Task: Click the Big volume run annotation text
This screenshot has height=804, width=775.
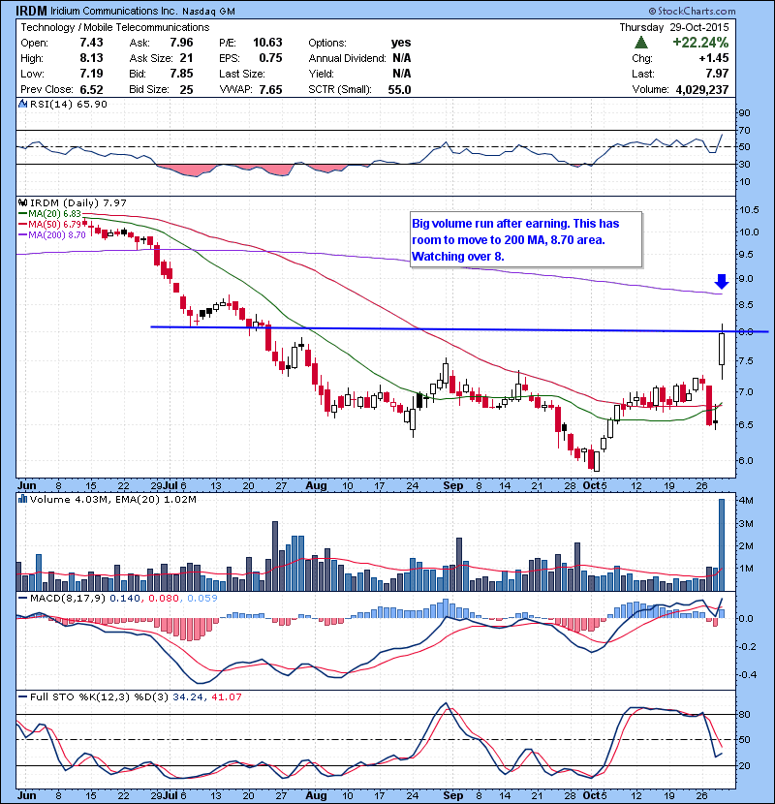Action: pyautogui.click(x=515, y=240)
